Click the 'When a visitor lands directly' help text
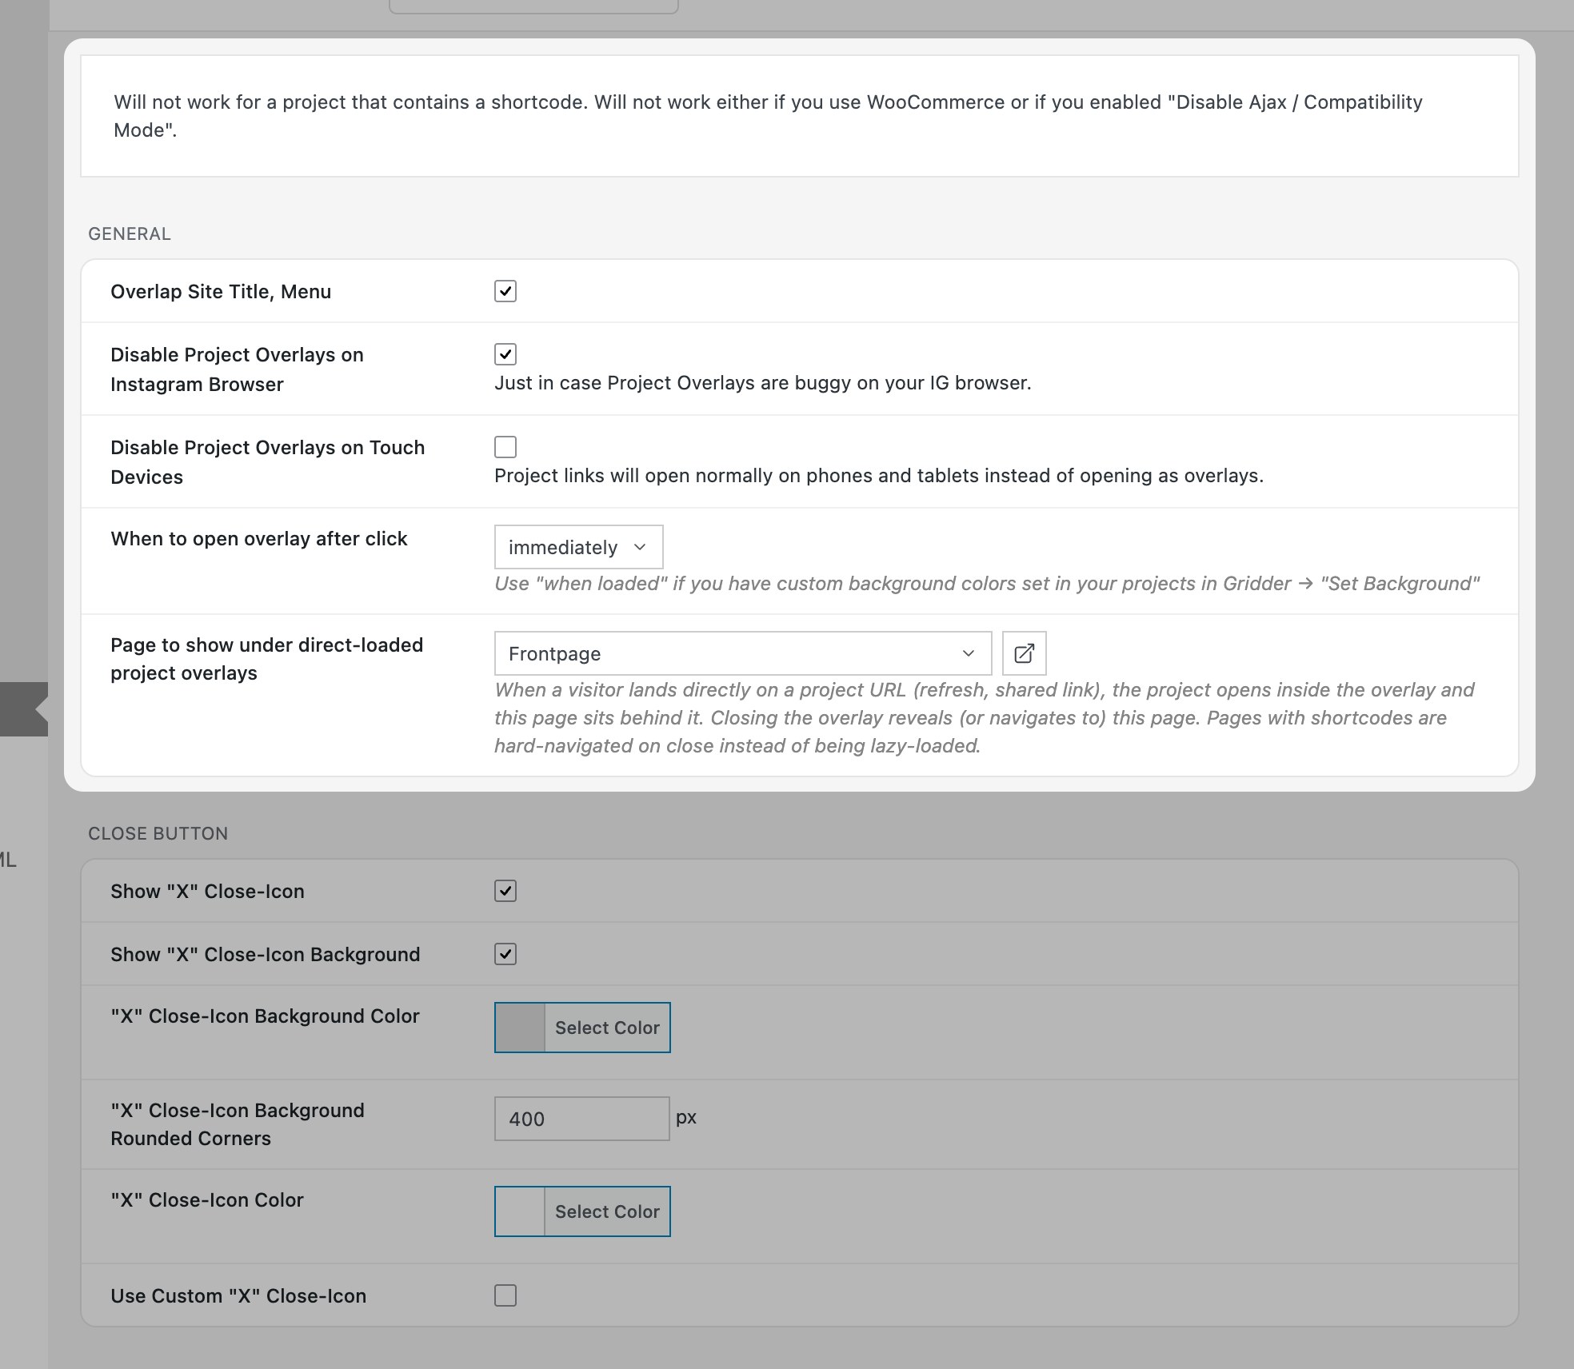The width and height of the screenshot is (1574, 1369). tap(985, 717)
